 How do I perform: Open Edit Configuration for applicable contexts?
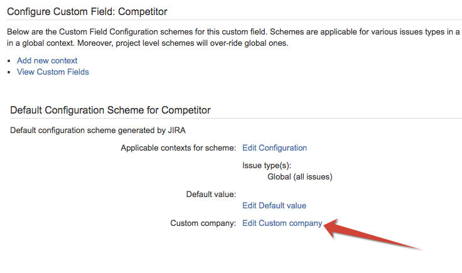pos(274,148)
